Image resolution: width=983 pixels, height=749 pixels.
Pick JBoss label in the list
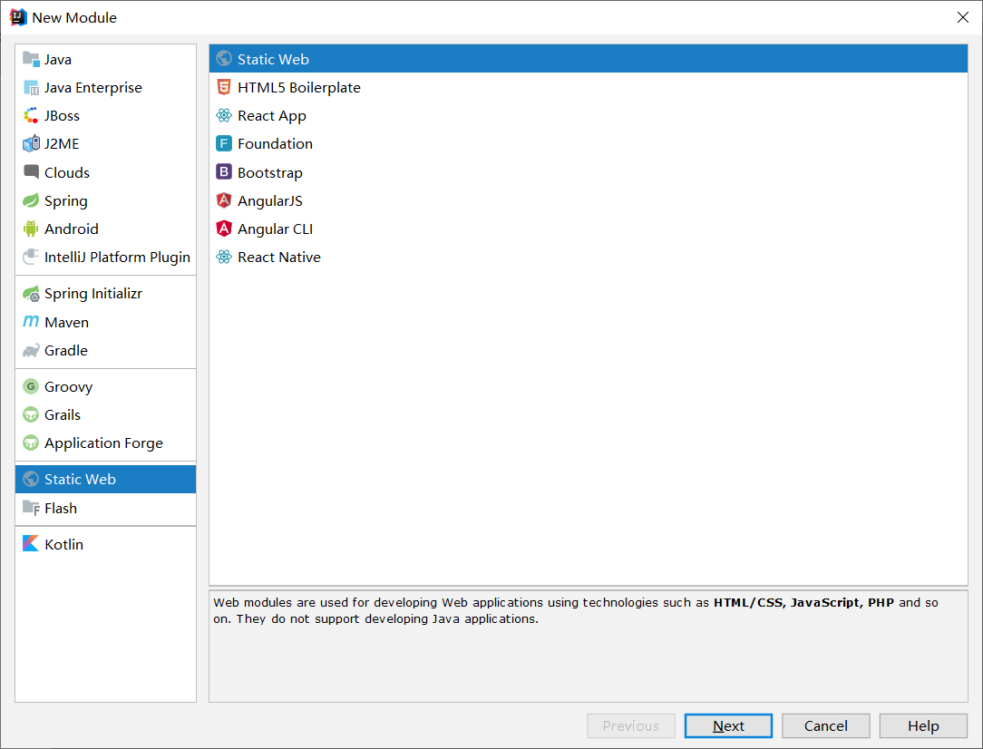click(x=62, y=116)
